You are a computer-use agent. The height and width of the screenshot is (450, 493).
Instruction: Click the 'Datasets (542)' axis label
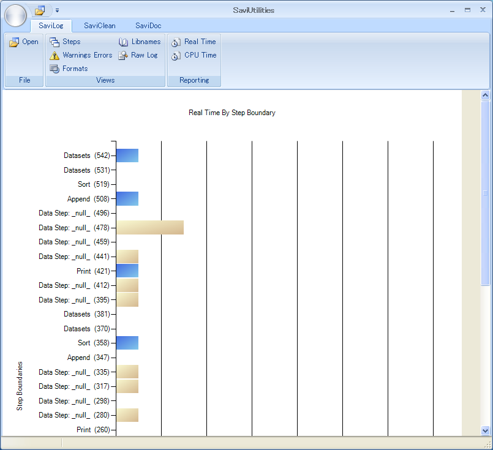87,156
